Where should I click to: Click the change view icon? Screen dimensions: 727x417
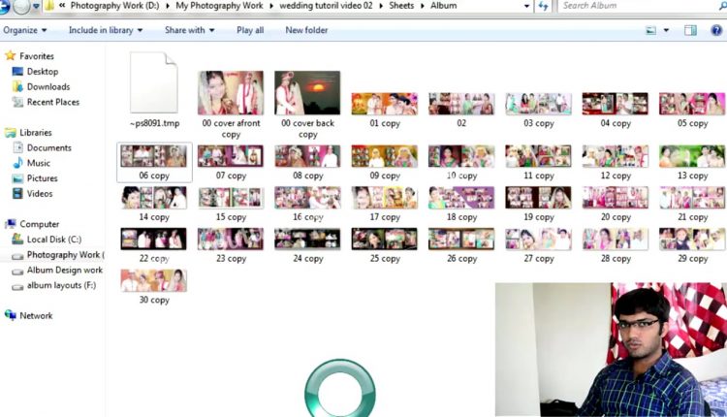(x=651, y=31)
